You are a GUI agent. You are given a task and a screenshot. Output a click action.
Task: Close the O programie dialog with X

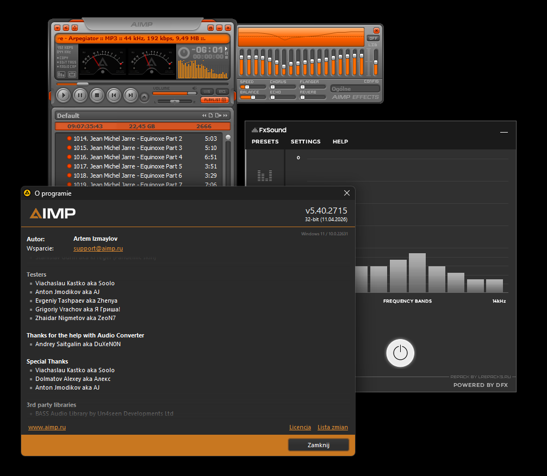point(347,193)
